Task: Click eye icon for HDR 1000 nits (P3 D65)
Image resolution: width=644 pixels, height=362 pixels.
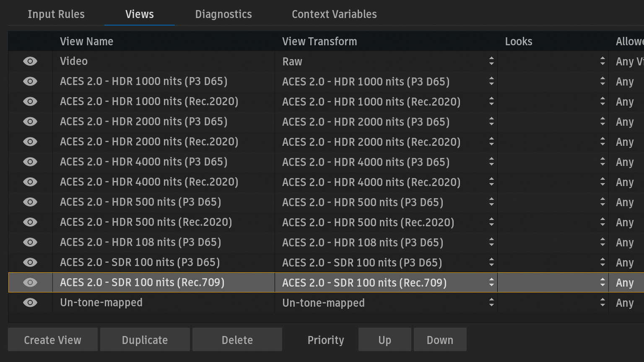Action: [30, 81]
